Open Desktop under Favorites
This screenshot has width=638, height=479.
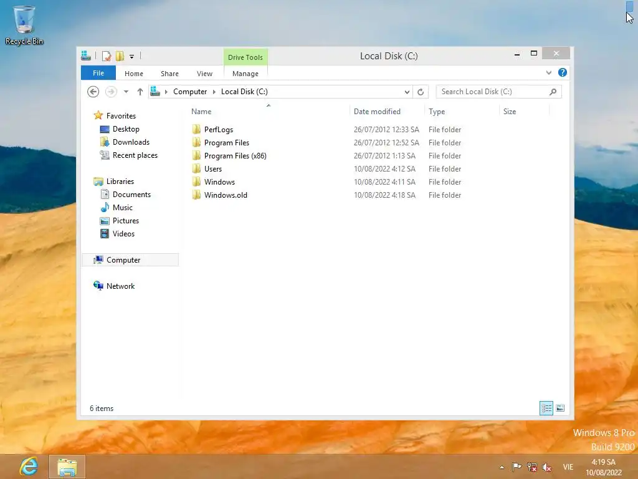click(126, 129)
